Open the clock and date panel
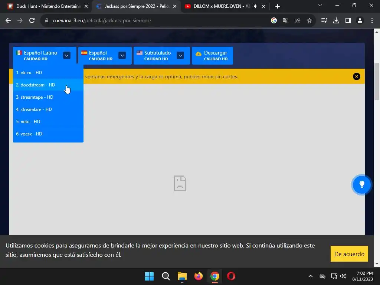The height and width of the screenshot is (285, 380). tap(363, 276)
